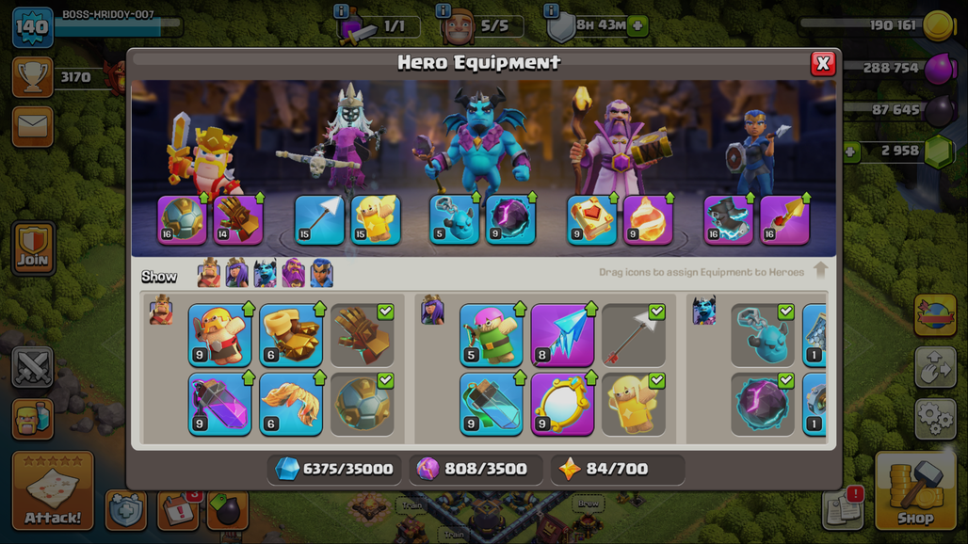Close the Hero Equipment window
The height and width of the screenshot is (544, 968).
pos(823,63)
